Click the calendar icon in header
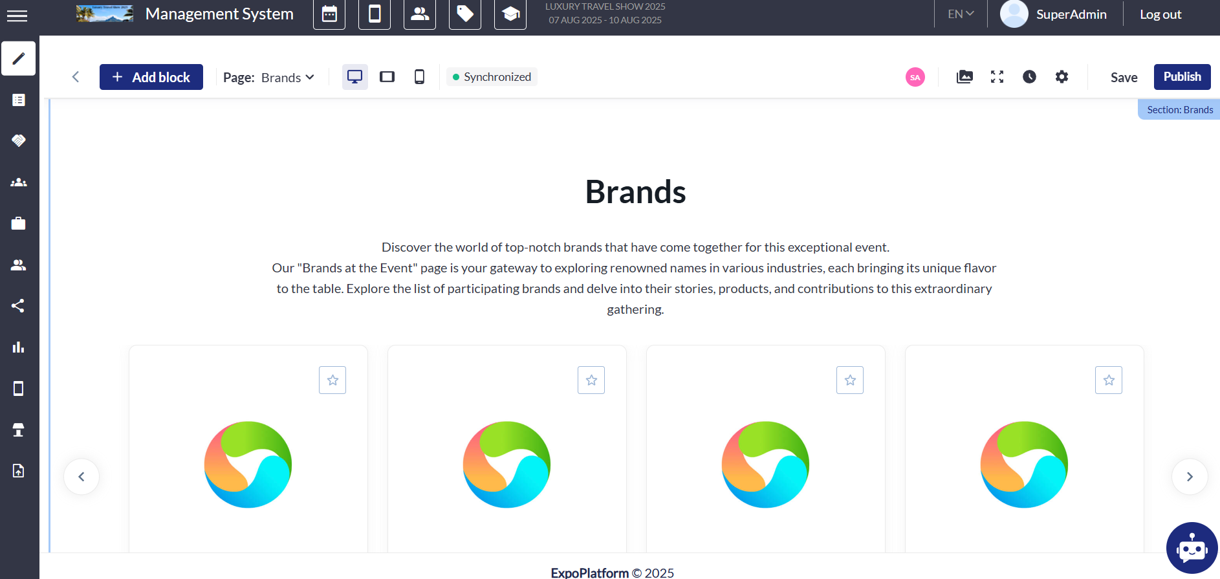Viewport: 1220px width, 579px height. 329,14
